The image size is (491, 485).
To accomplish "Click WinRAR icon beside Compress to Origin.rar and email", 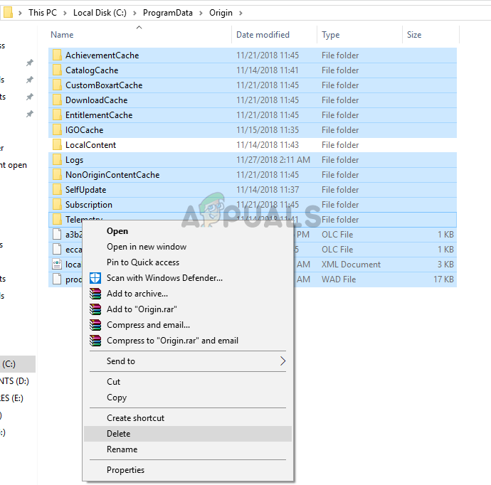I will 95,341.
